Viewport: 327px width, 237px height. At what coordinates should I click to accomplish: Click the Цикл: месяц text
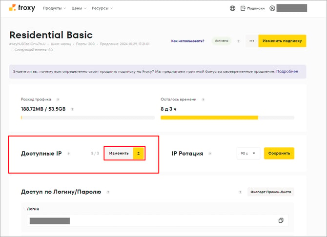click(61, 44)
